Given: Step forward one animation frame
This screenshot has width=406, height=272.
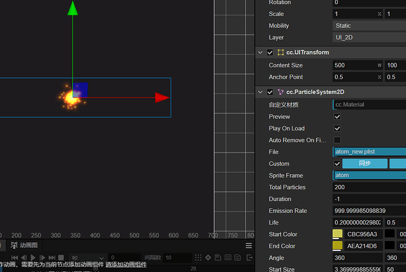Looking at the screenshot, I should pos(42,257).
